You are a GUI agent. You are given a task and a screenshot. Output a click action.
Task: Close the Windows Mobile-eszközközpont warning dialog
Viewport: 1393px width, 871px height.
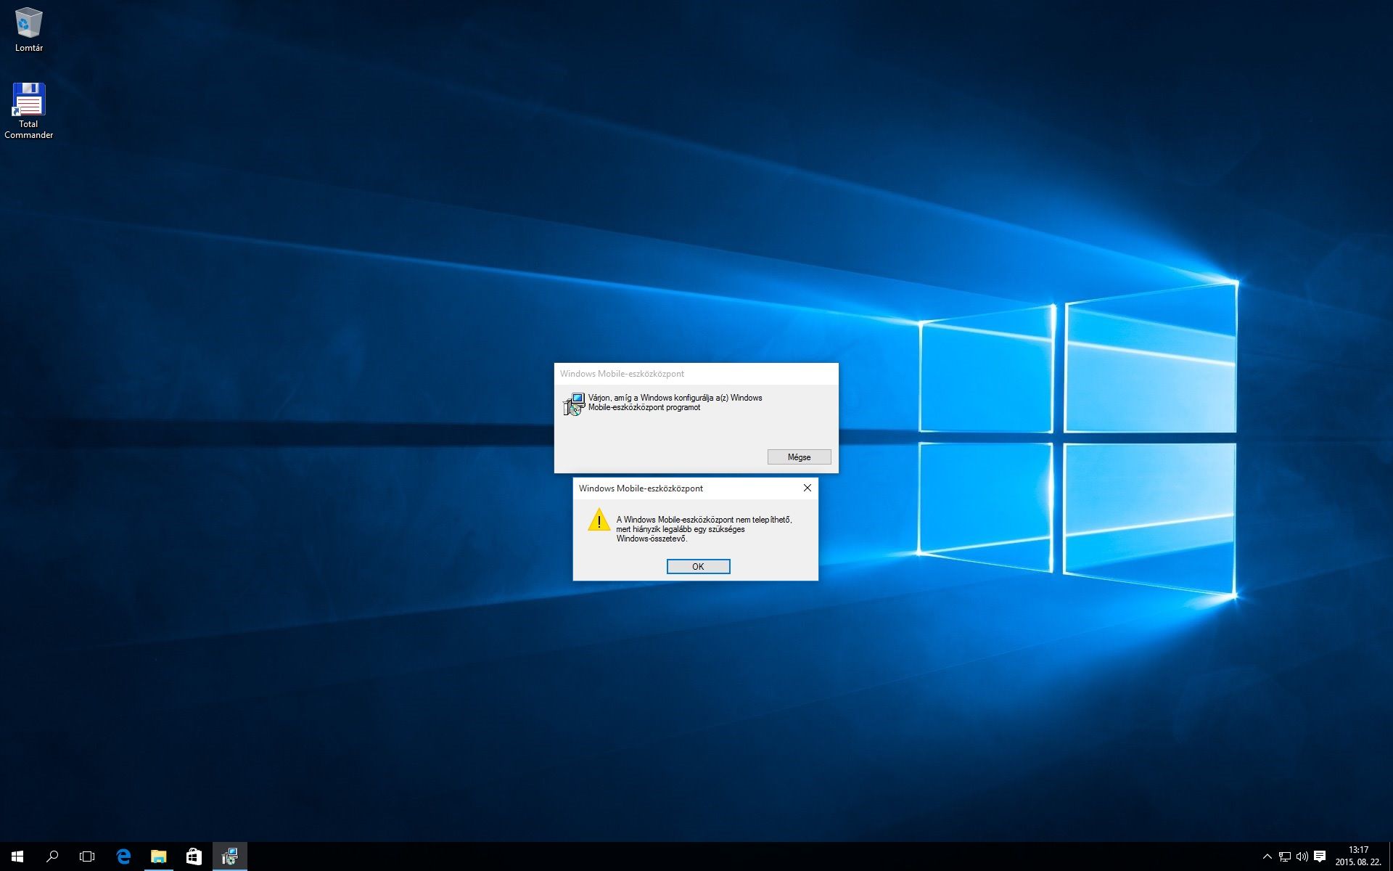click(807, 488)
